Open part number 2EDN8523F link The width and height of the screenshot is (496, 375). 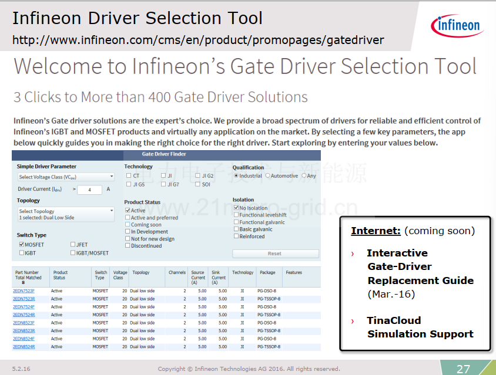pos(24,323)
